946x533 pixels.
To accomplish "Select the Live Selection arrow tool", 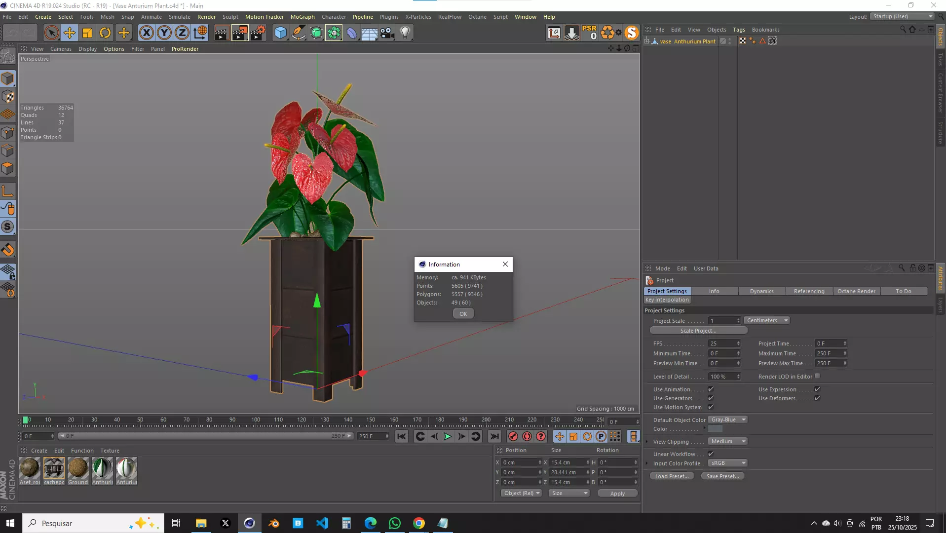I will click(51, 33).
